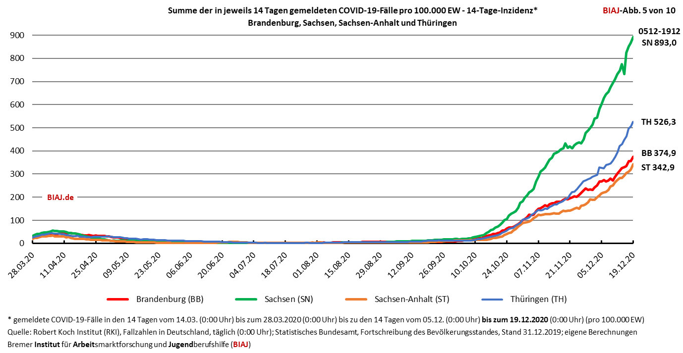Click the SN 893,0 data label

click(659, 43)
